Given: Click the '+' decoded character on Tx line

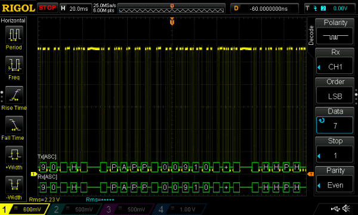Looking at the screenshot, I should (226, 167).
